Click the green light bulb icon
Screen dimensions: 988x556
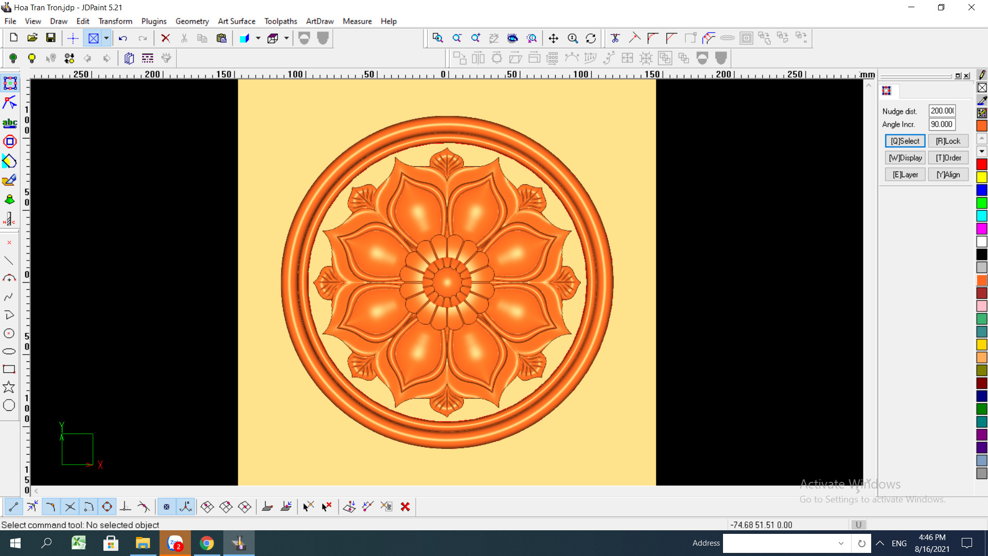coord(13,58)
